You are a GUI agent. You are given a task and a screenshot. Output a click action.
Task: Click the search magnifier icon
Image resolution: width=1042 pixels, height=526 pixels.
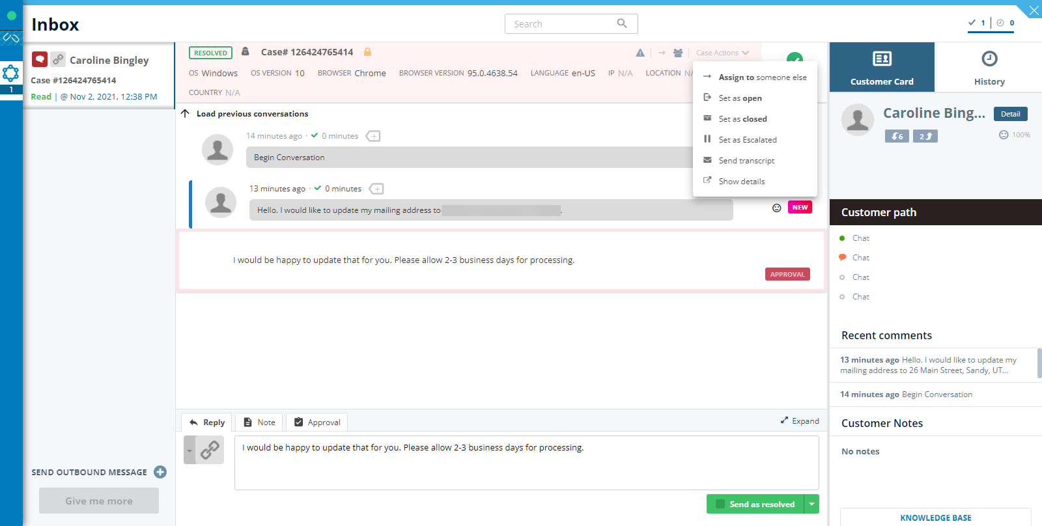point(622,23)
